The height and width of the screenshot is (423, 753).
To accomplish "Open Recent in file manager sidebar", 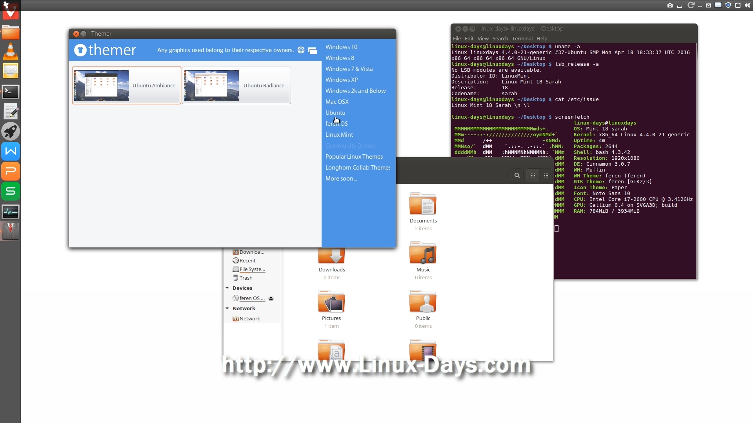I will [x=244, y=260].
